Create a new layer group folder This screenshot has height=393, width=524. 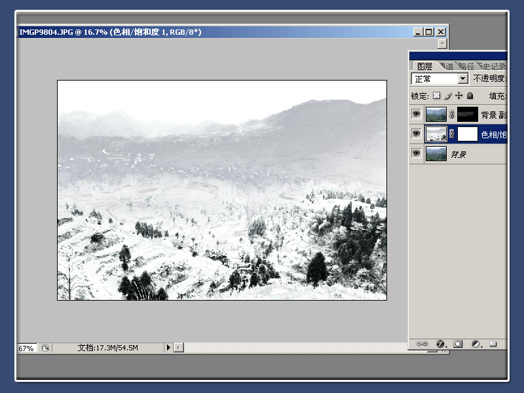pyautogui.click(x=493, y=343)
